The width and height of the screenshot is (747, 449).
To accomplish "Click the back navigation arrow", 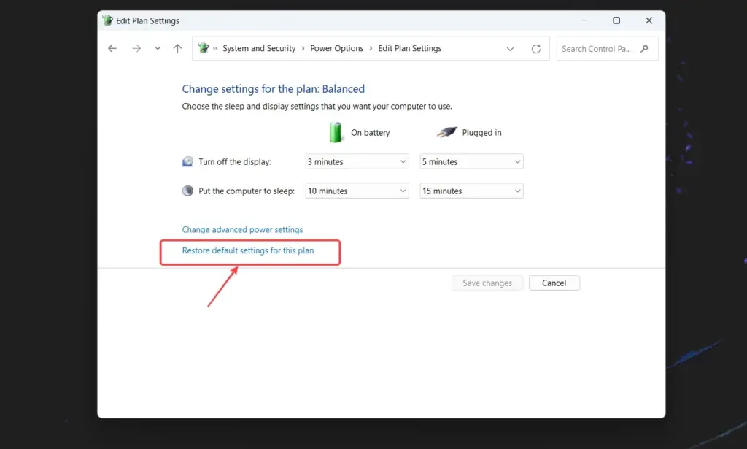I will 112,48.
